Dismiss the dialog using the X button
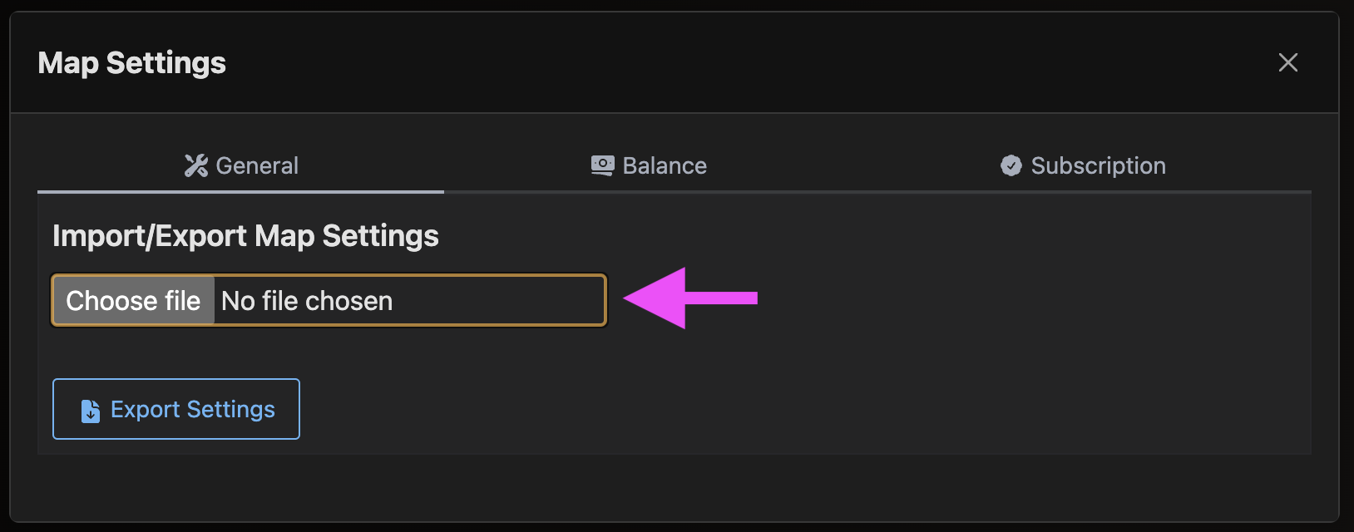Screen dimensions: 1354x532 pos(1287,62)
